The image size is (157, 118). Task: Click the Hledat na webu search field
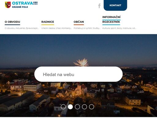tap(78, 74)
